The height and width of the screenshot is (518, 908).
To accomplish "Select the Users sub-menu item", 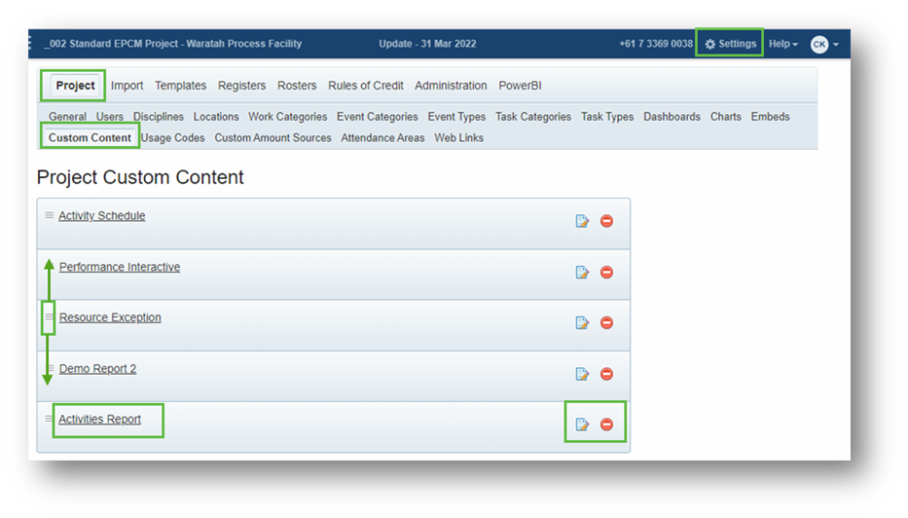I will 109,117.
